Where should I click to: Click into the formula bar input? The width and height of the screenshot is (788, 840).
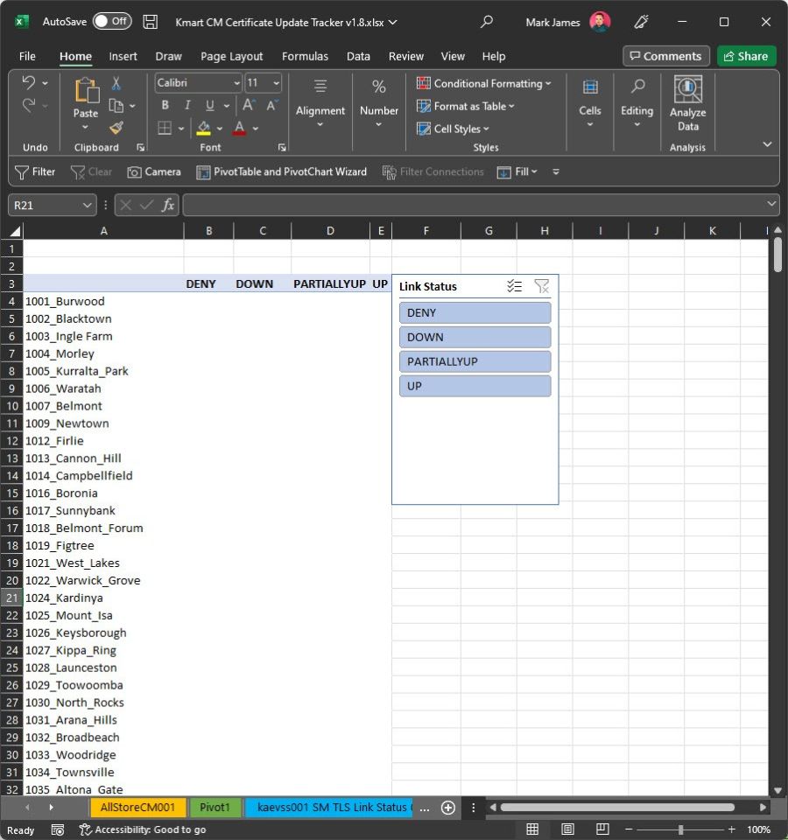pyautogui.click(x=475, y=205)
